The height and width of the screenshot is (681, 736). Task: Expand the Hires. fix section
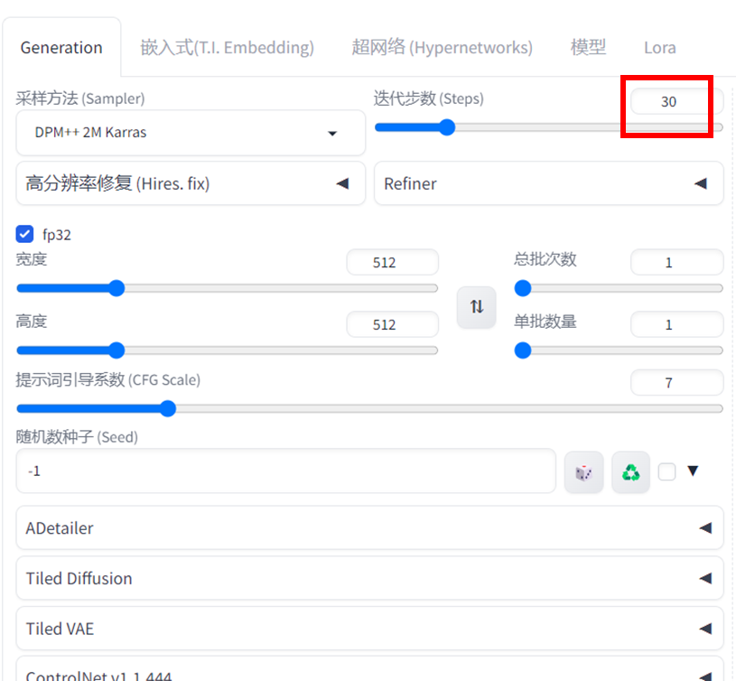coord(191,183)
